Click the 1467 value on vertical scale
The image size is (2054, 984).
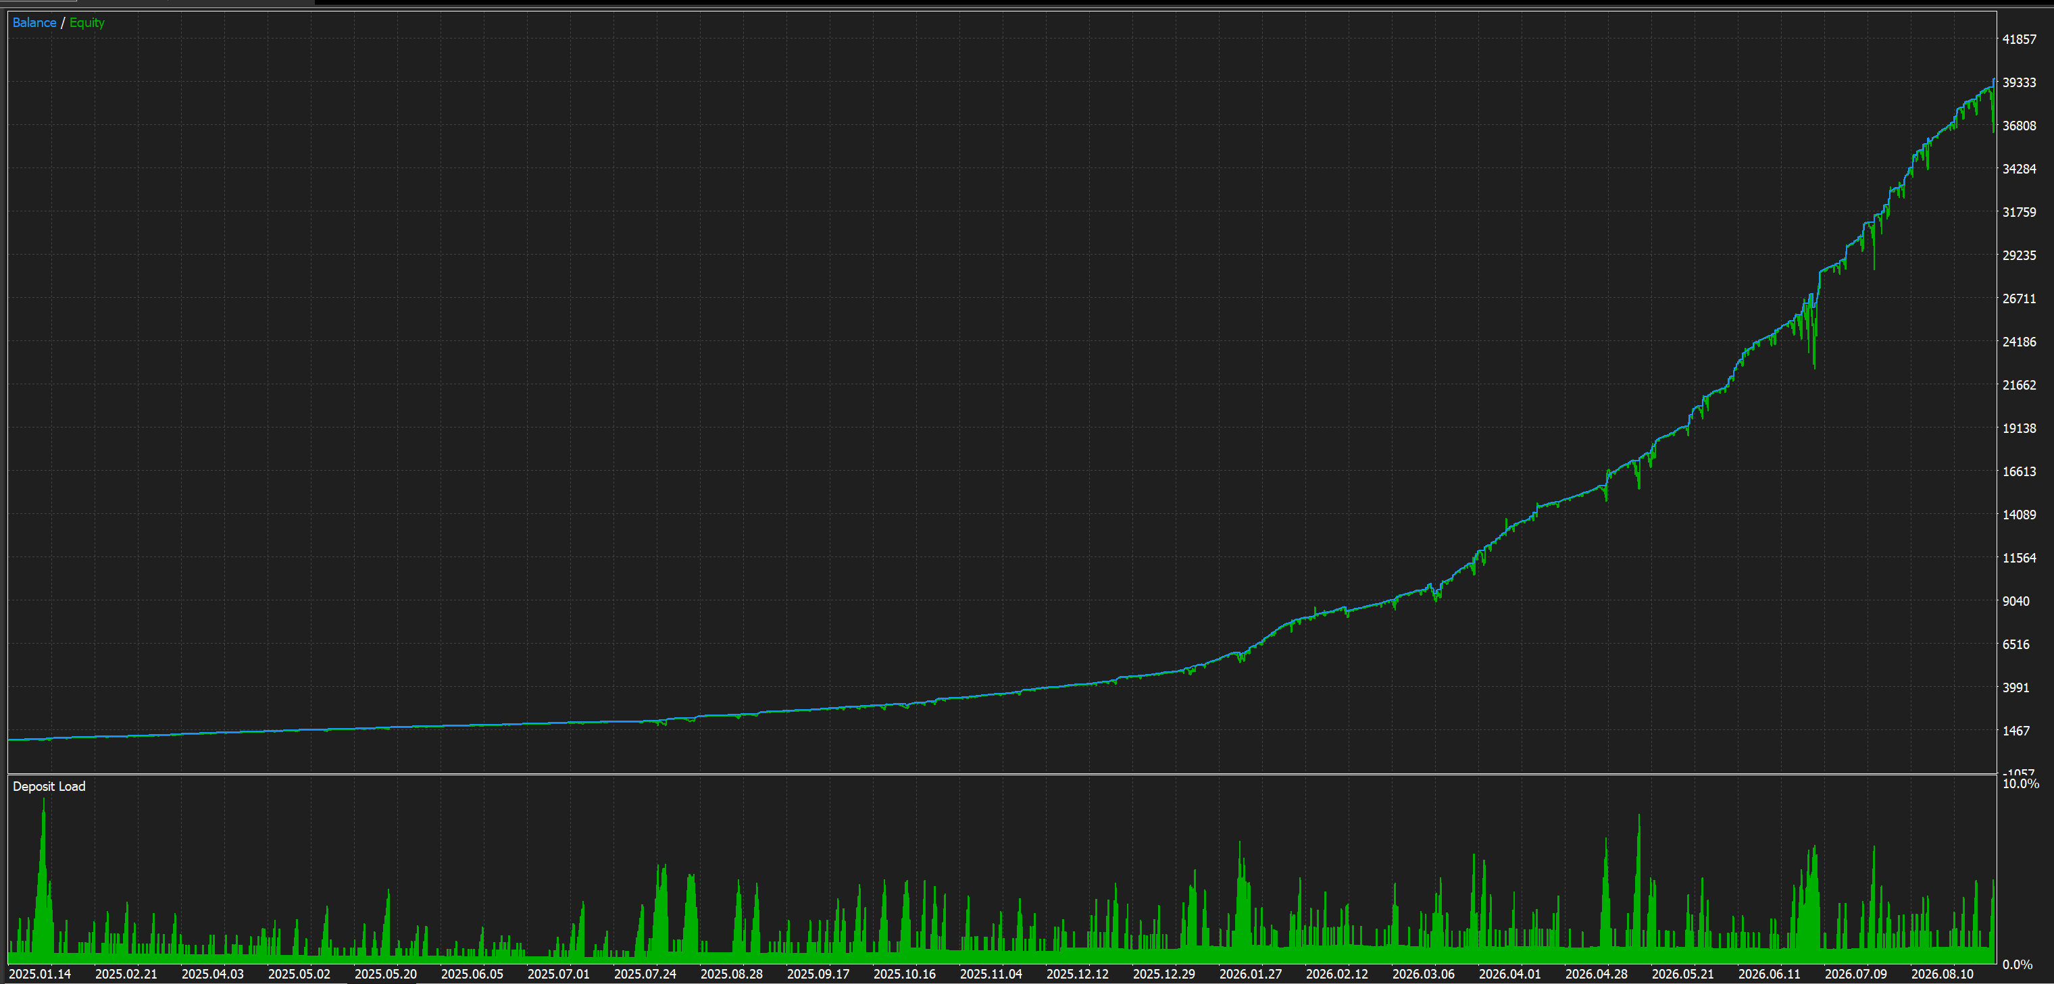click(x=2015, y=731)
